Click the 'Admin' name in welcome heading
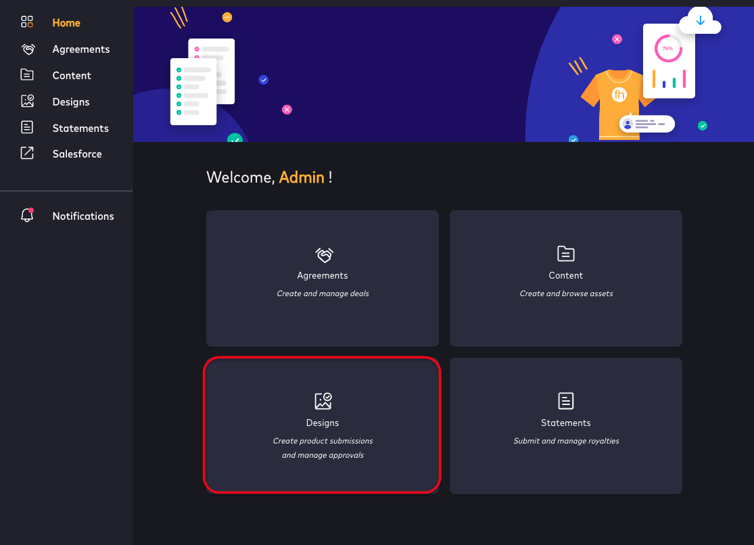Image resolution: width=754 pixels, height=545 pixels. pos(302,178)
